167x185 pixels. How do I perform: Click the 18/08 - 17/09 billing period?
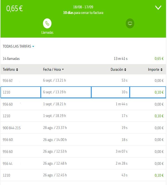tap(83, 7)
